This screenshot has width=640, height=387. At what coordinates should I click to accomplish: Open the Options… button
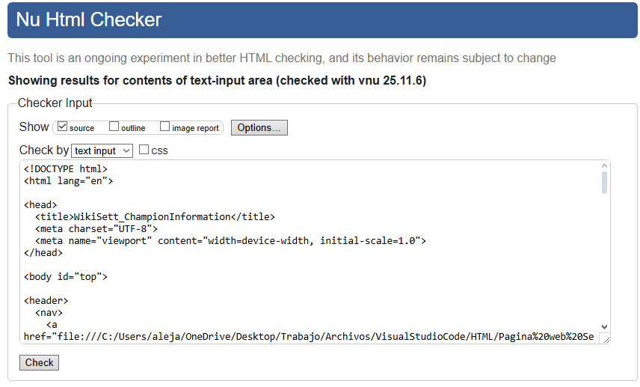tap(259, 127)
